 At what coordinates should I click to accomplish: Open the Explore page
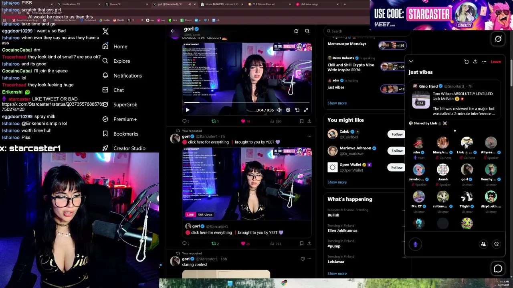[x=116, y=61]
